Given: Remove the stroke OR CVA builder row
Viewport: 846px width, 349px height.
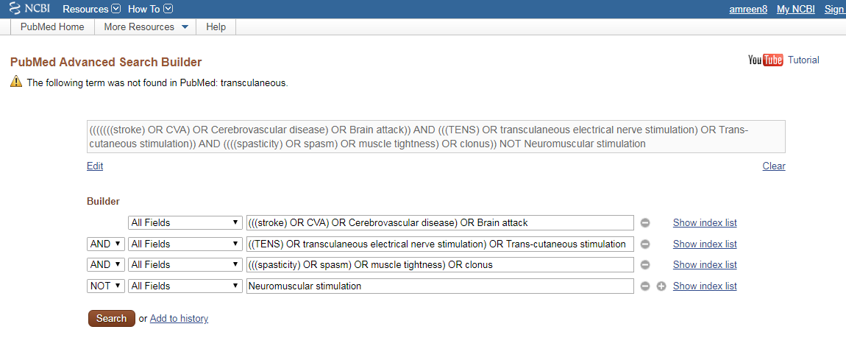Looking at the screenshot, I should [645, 223].
